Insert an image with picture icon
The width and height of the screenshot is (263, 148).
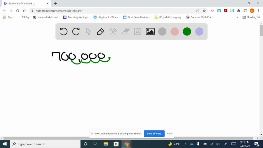pyautogui.click(x=150, y=32)
